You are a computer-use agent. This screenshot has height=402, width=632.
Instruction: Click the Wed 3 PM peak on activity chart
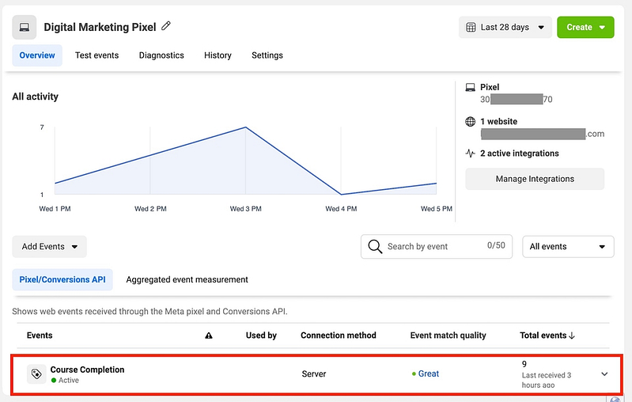(245, 127)
